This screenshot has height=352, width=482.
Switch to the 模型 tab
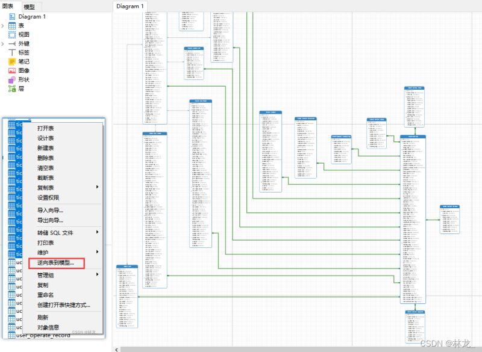coord(29,6)
